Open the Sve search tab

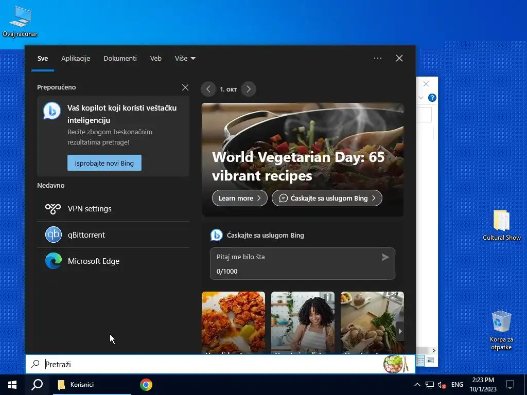click(x=43, y=59)
